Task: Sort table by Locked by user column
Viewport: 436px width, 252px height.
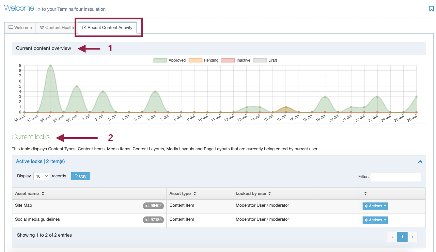Action: [x=296, y=194]
